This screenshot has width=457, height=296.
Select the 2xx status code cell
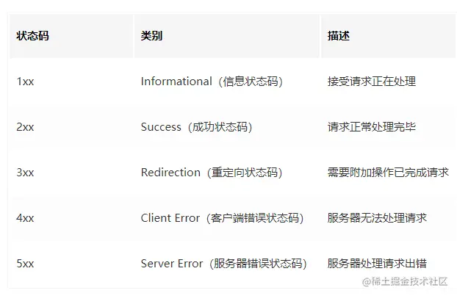coord(25,127)
